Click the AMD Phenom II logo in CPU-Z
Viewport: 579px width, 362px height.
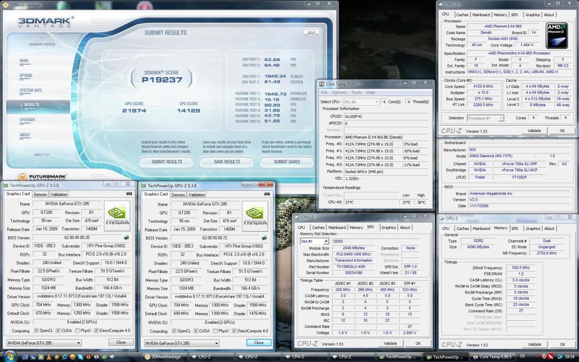click(557, 35)
